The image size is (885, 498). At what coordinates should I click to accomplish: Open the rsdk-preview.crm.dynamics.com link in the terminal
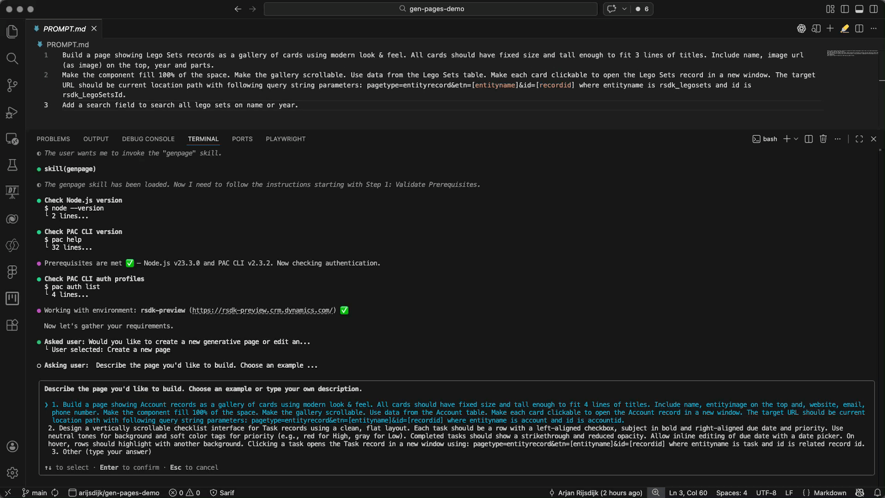coord(262,310)
